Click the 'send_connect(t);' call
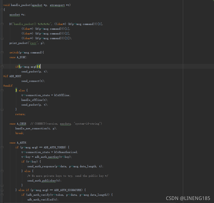The width and height of the screenshot is (214, 203). coord(33,81)
